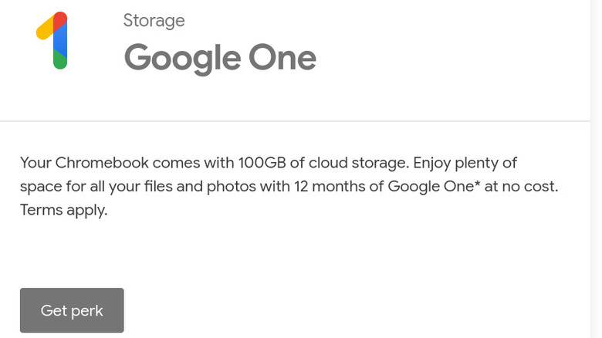Click the Google One heading
This screenshot has width=602, height=338.
[220, 58]
